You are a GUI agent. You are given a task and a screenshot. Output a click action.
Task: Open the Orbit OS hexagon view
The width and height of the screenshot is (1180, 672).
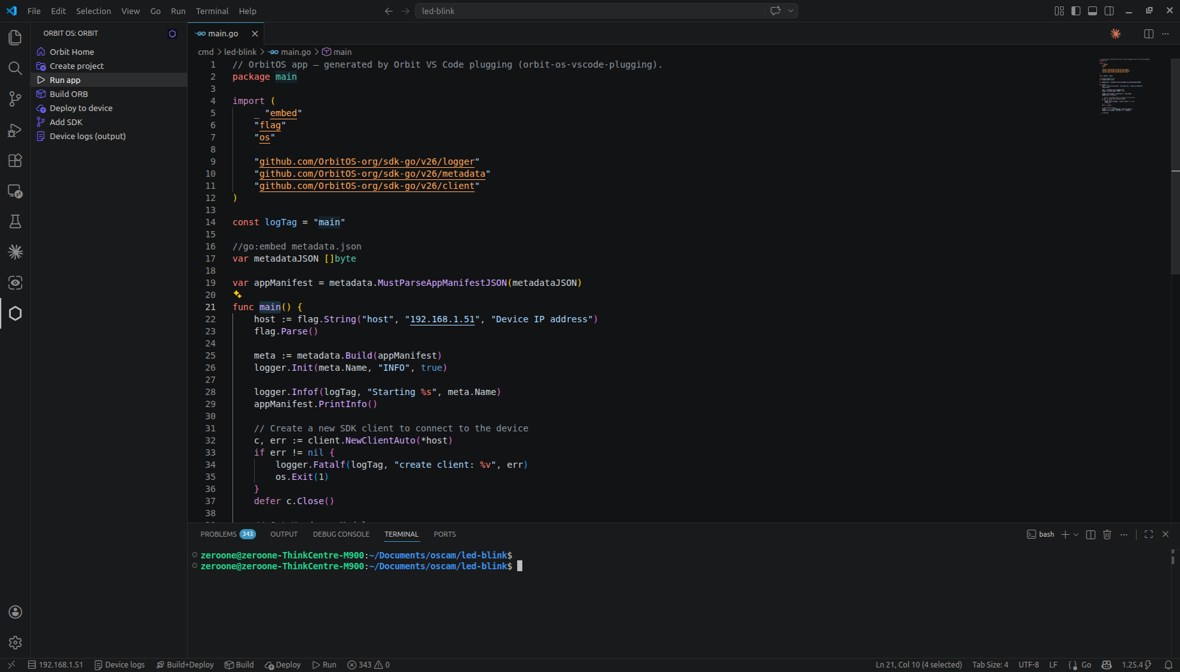(x=15, y=313)
